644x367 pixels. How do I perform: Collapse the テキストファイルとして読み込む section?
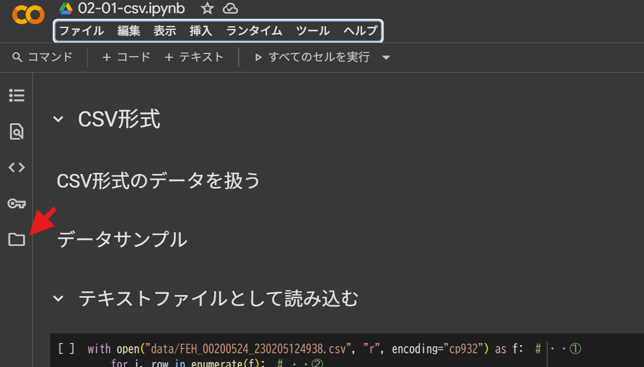(x=58, y=298)
